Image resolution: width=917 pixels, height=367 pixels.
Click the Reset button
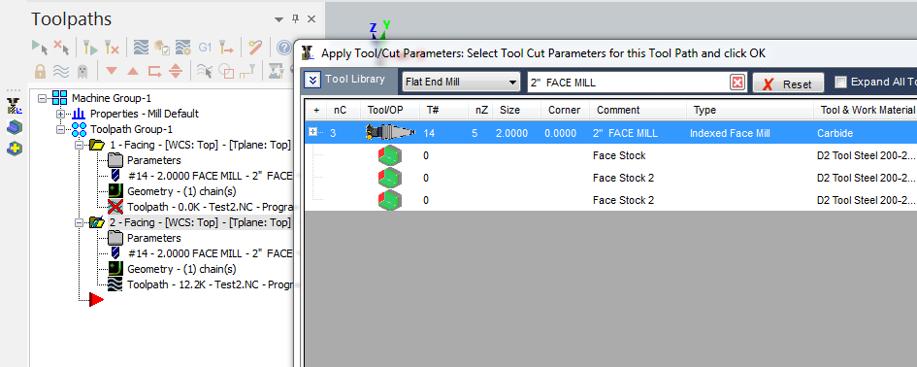788,83
